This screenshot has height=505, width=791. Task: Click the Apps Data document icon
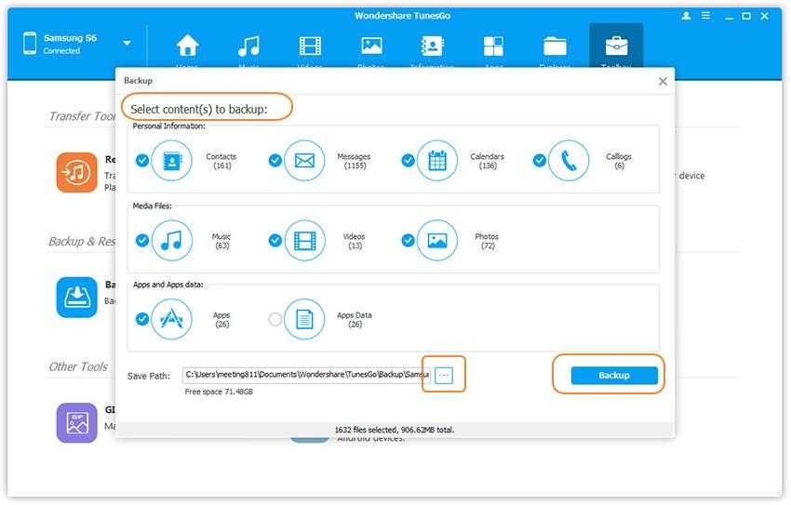[304, 319]
